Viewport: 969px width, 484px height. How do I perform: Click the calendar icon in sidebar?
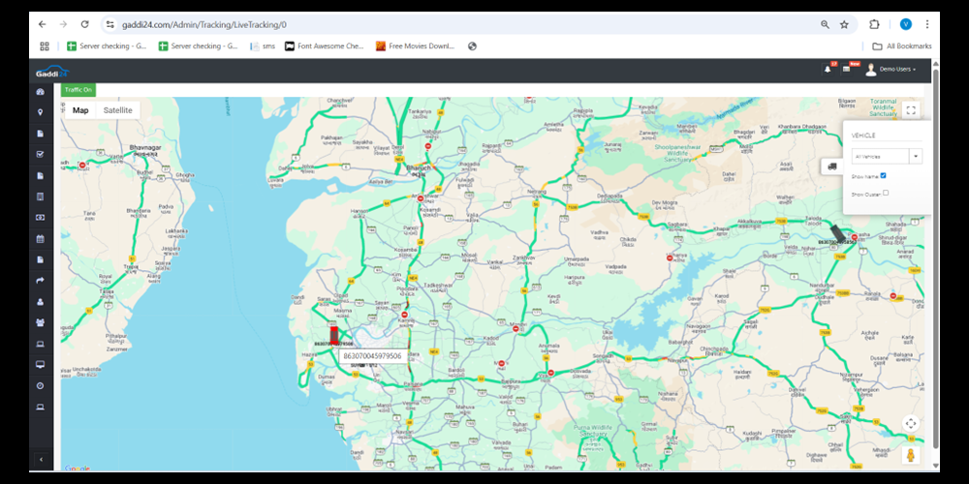click(x=41, y=239)
